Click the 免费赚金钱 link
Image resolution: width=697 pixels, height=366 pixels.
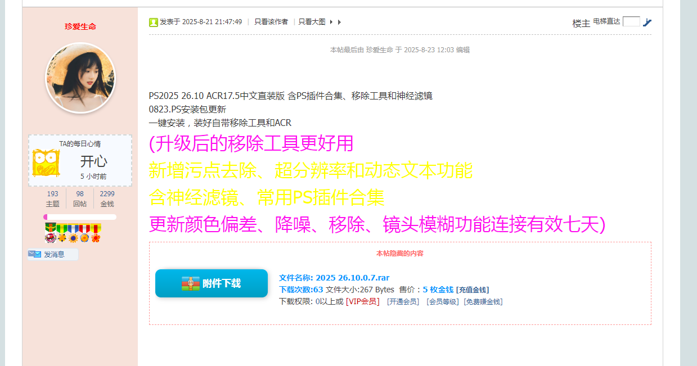(x=483, y=302)
